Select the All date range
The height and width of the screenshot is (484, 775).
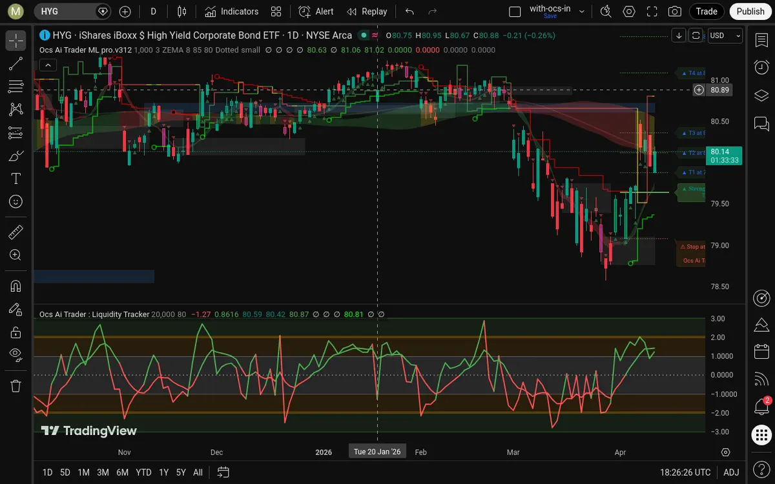198,472
